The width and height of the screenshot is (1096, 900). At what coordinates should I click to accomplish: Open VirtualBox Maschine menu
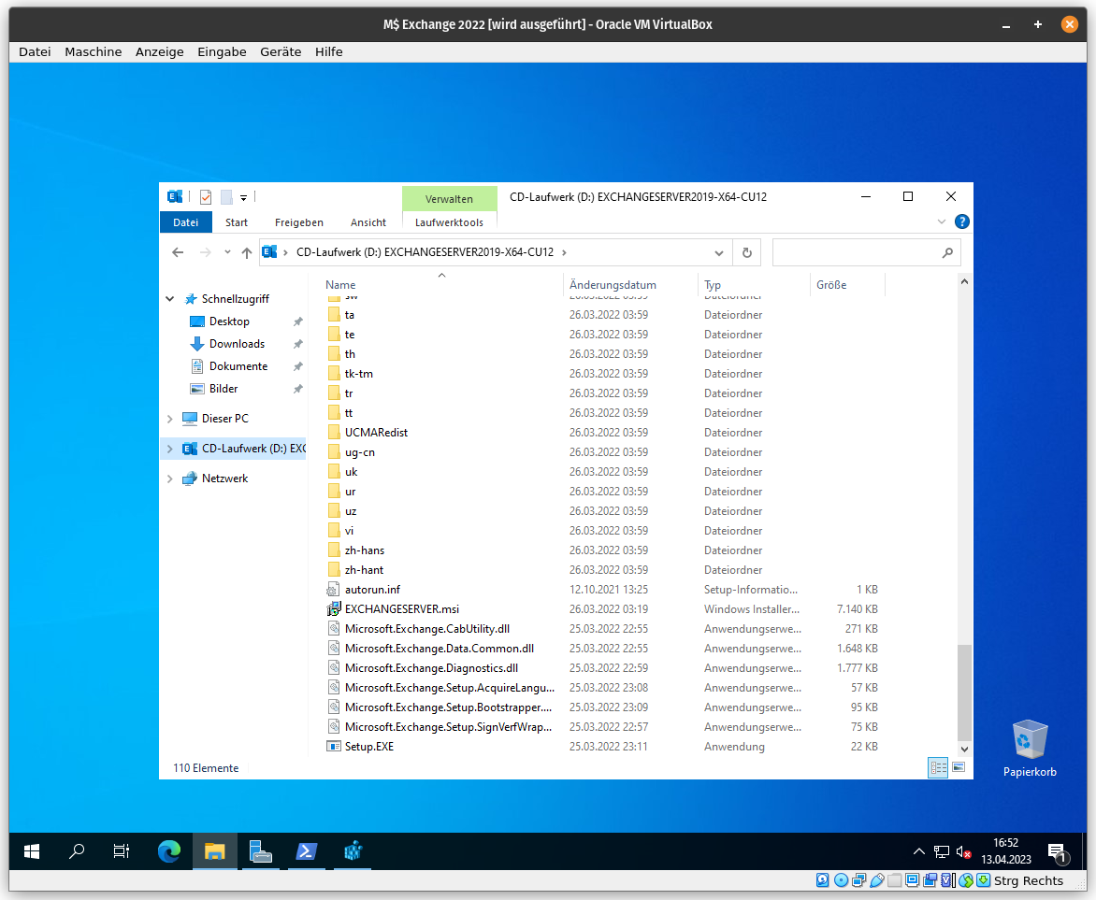coord(93,51)
